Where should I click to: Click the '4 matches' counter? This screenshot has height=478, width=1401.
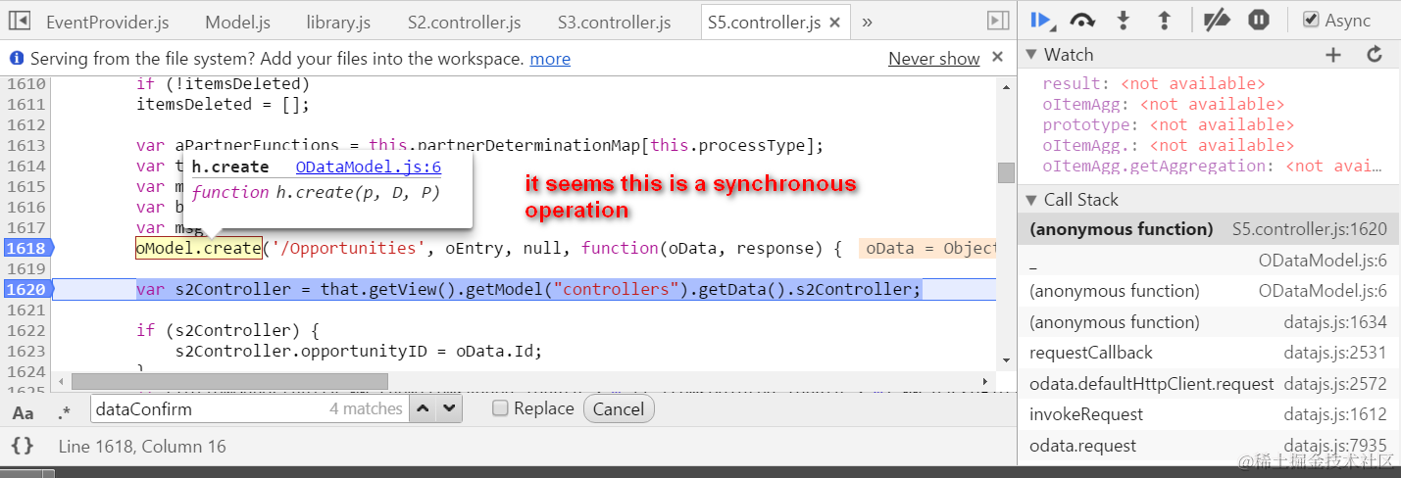[x=366, y=408]
